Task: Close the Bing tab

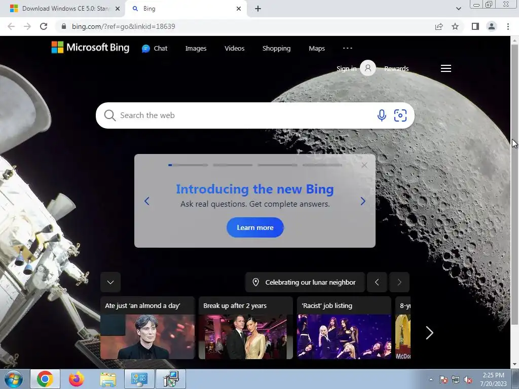Action: [239, 9]
